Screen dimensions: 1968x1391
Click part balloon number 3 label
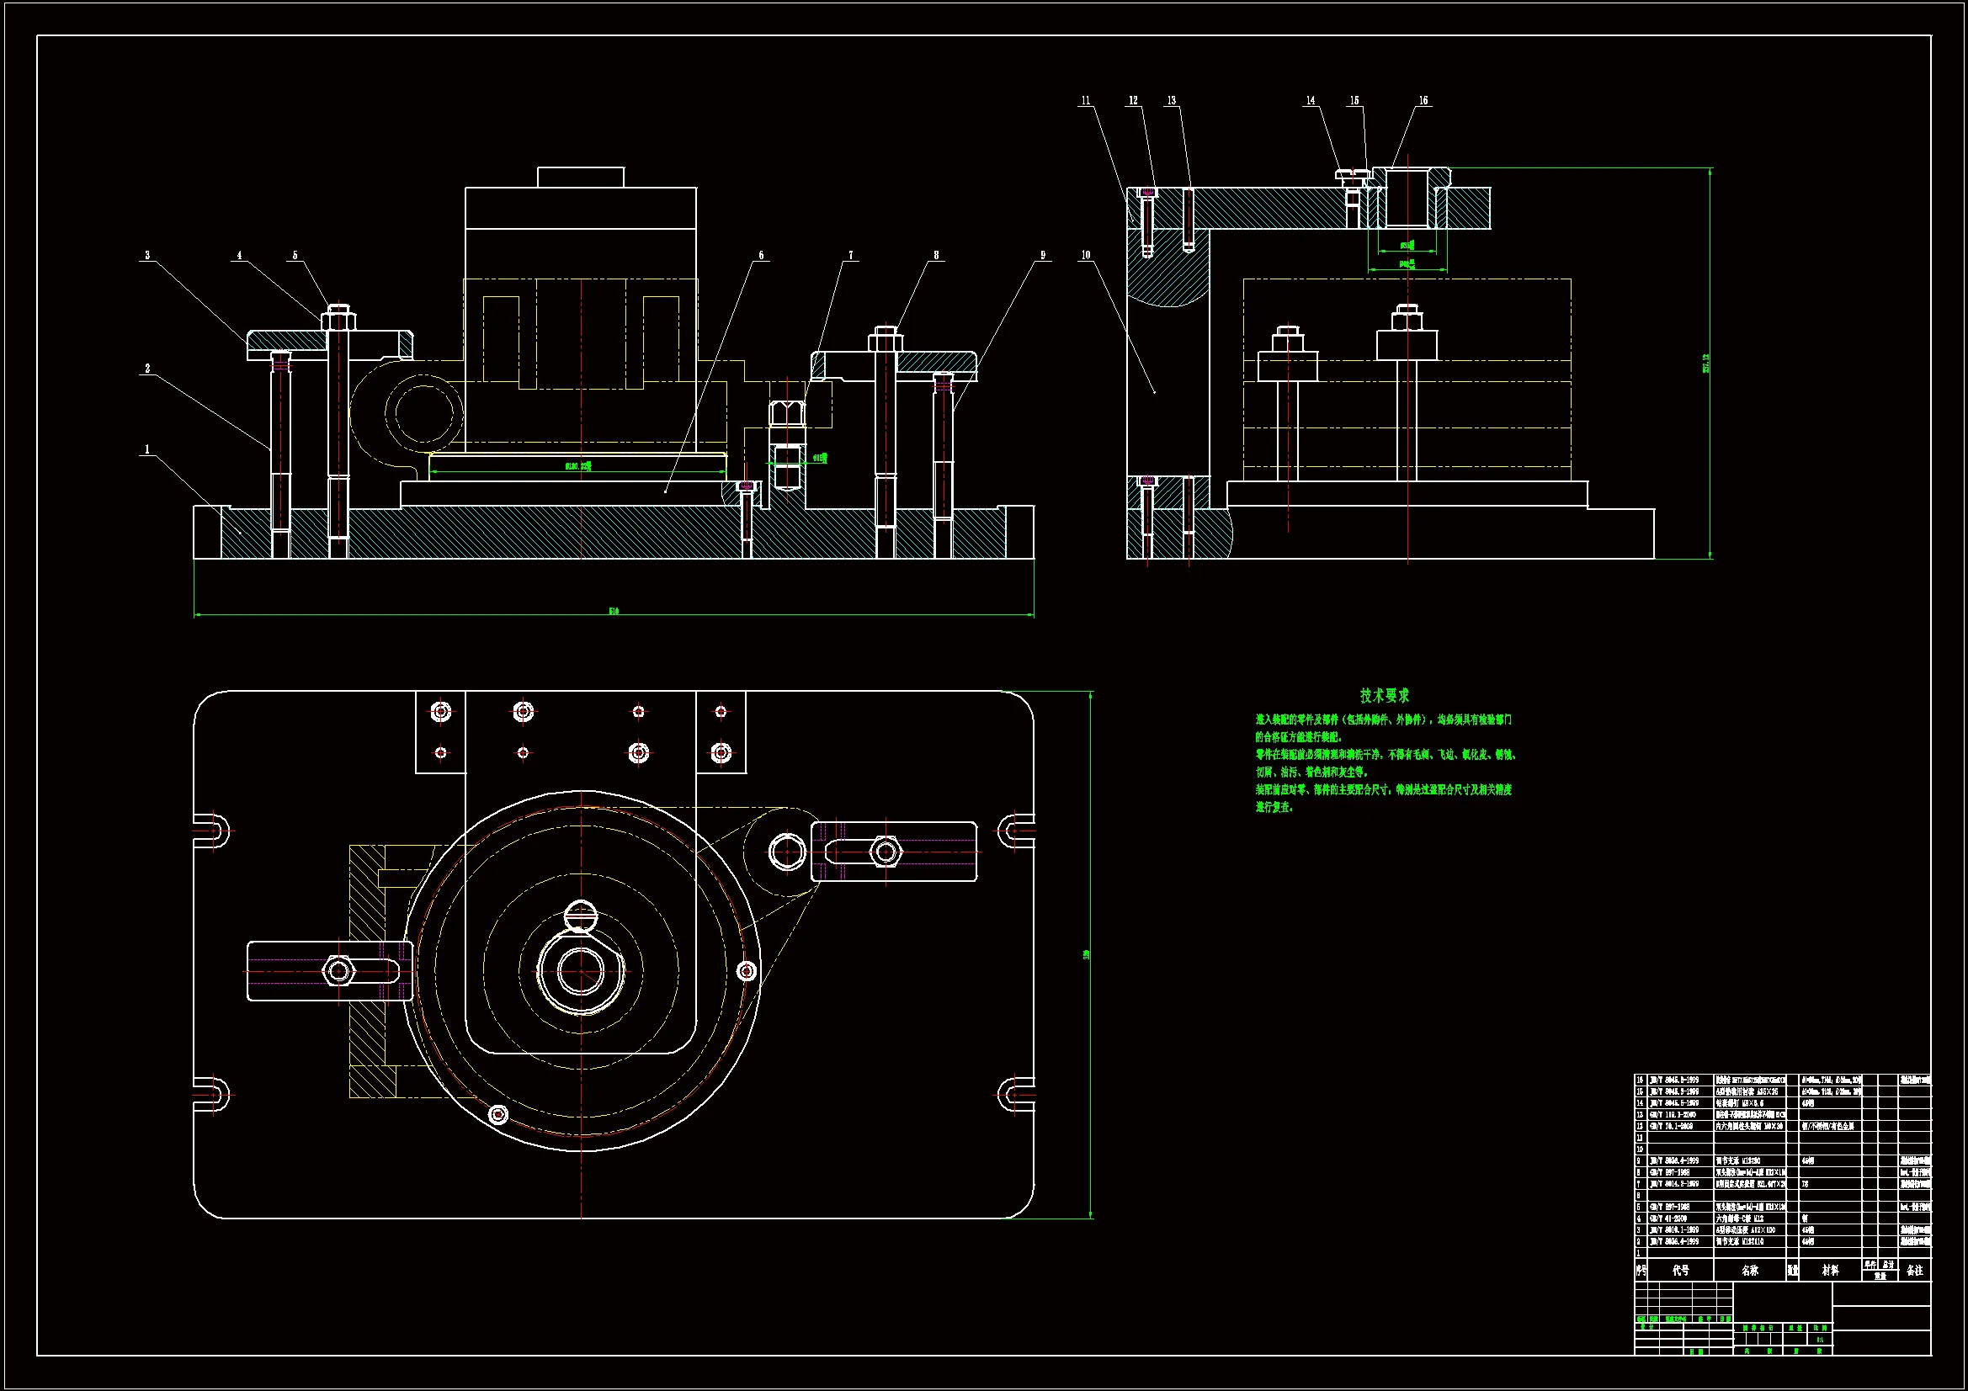pyautogui.click(x=147, y=256)
